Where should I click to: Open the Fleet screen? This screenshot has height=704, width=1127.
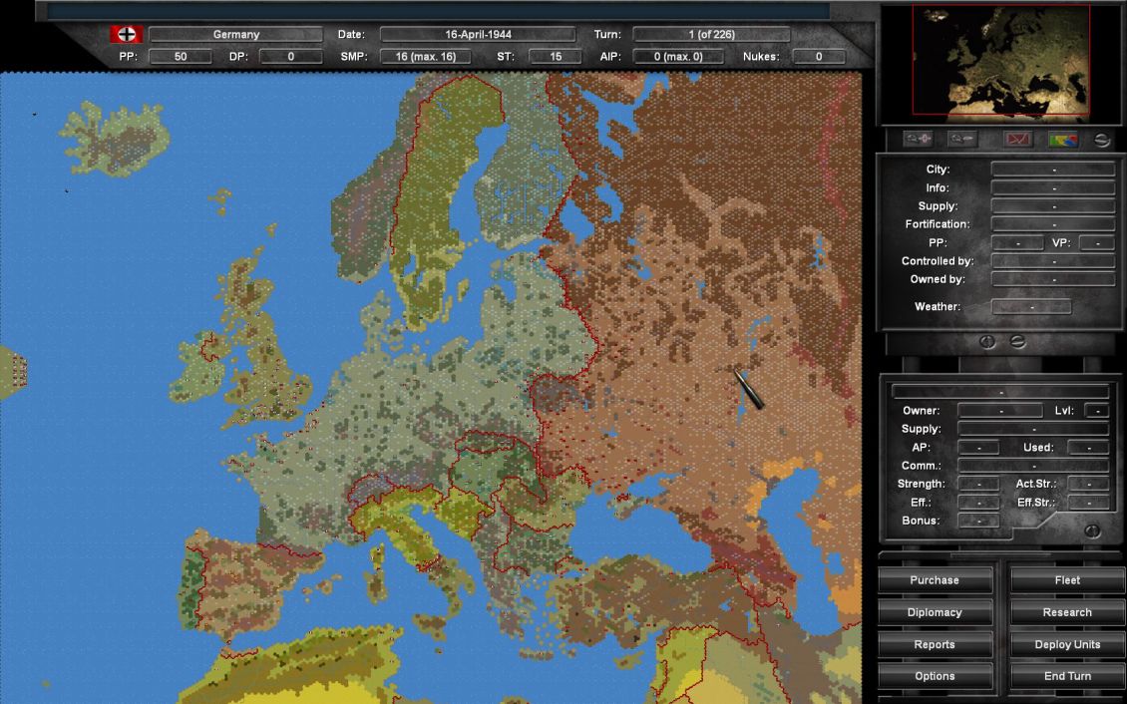click(1066, 579)
